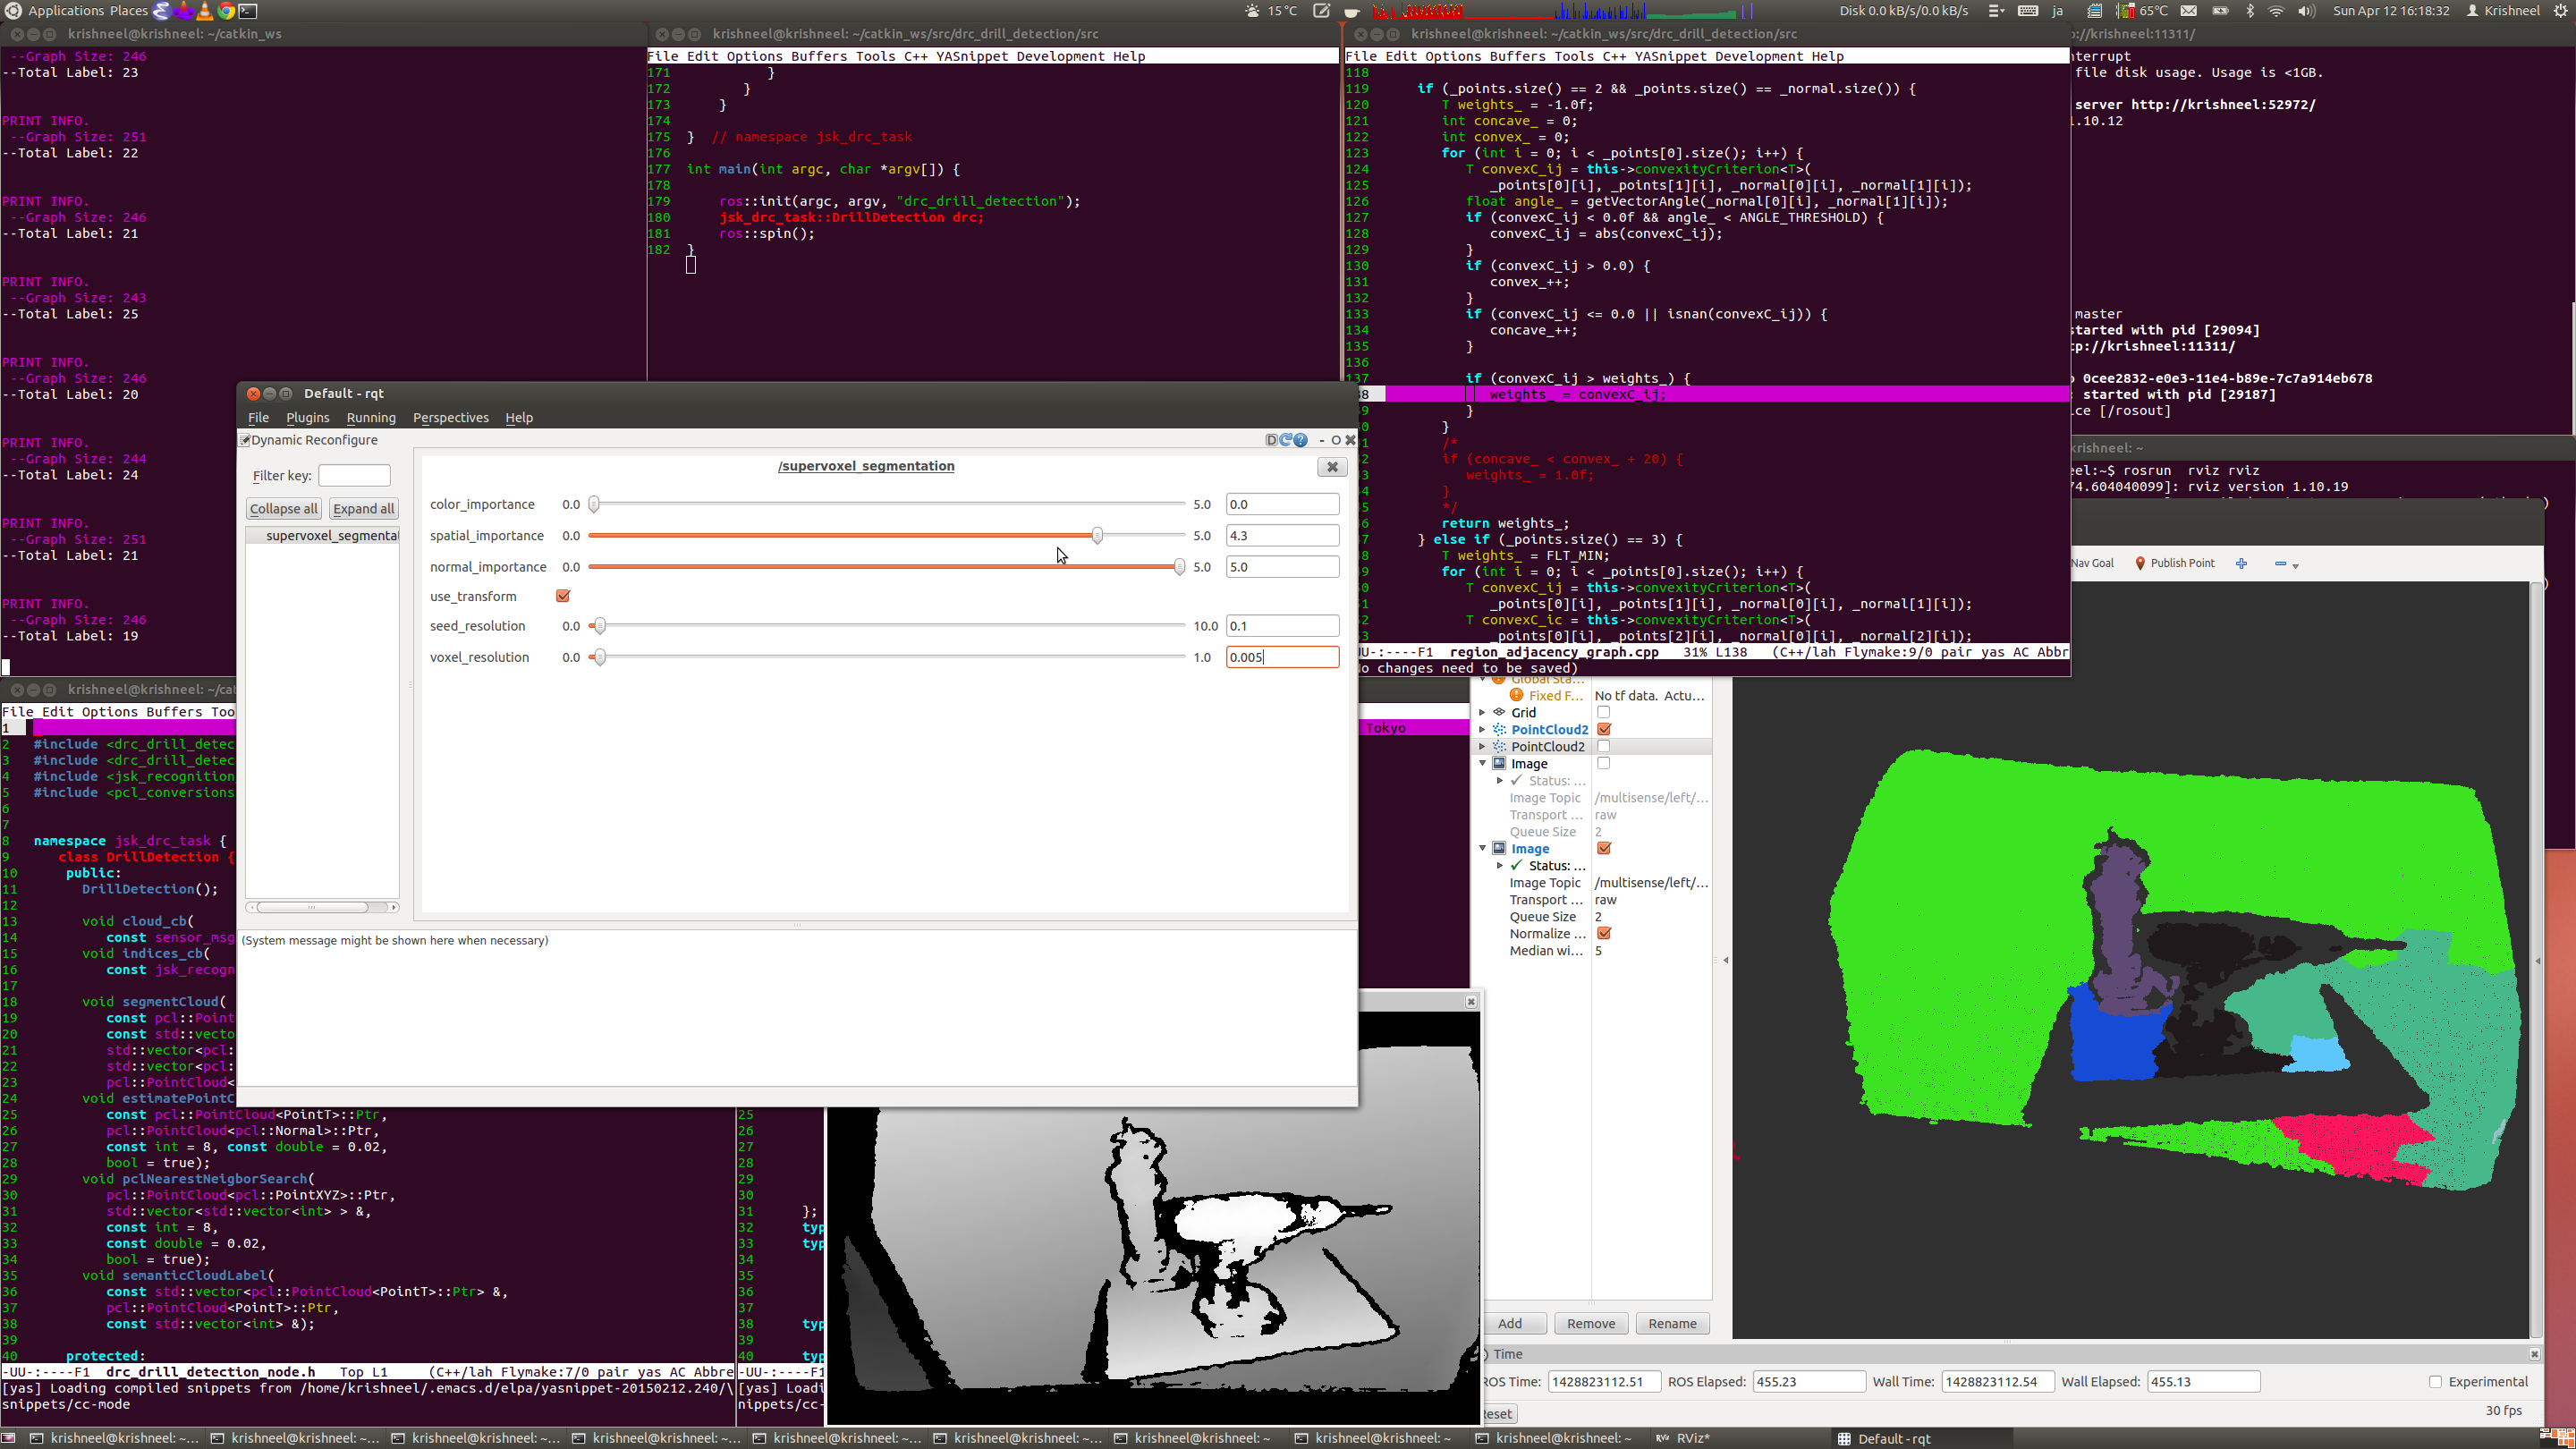This screenshot has width=2576, height=1449.
Task: Expand Status under the unchecked Image
Action: click(1499, 780)
